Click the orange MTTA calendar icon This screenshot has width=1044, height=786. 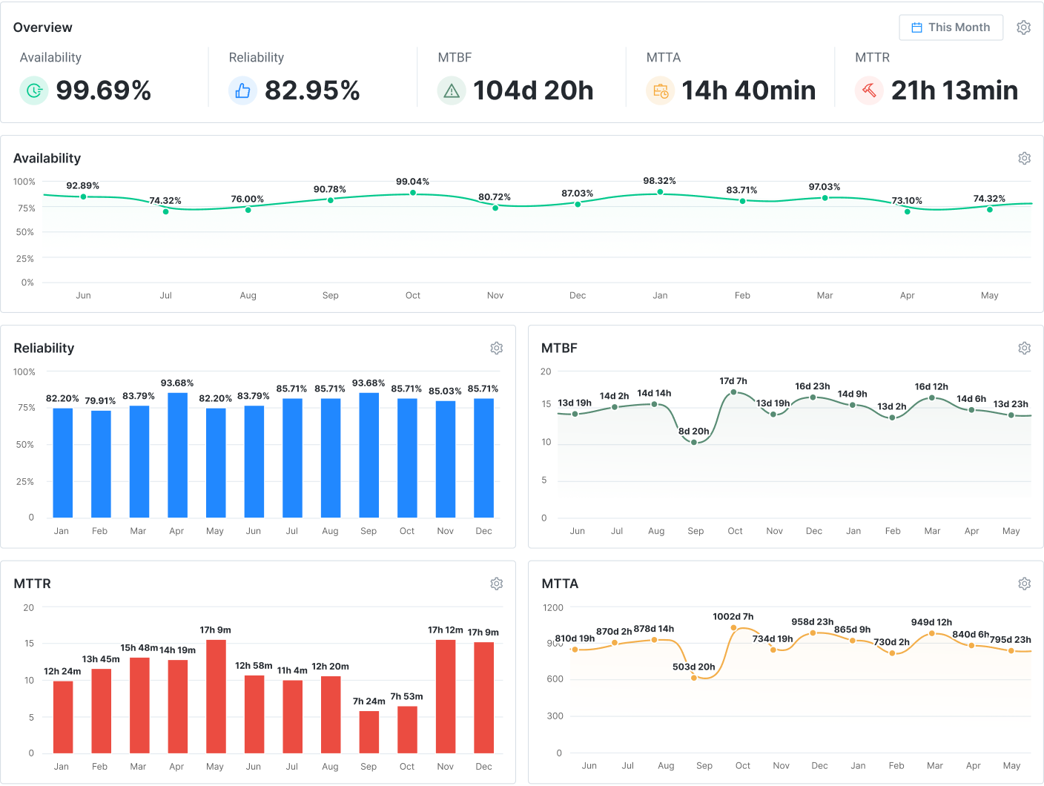click(x=660, y=90)
